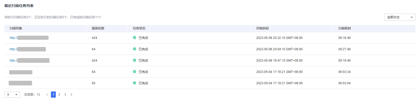Viewport: 418px width, 101px height.
Task: Open the blurred scan target taking 00:03:34
Action: point(21,72)
